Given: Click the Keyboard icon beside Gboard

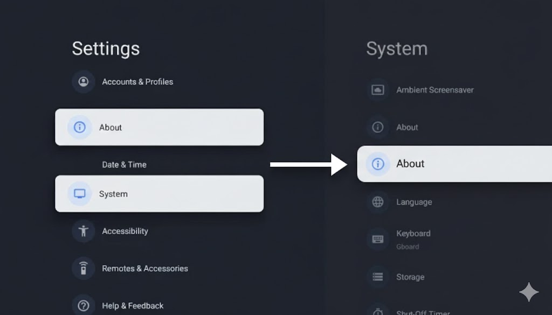Looking at the screenshot, I should point(378,239).
